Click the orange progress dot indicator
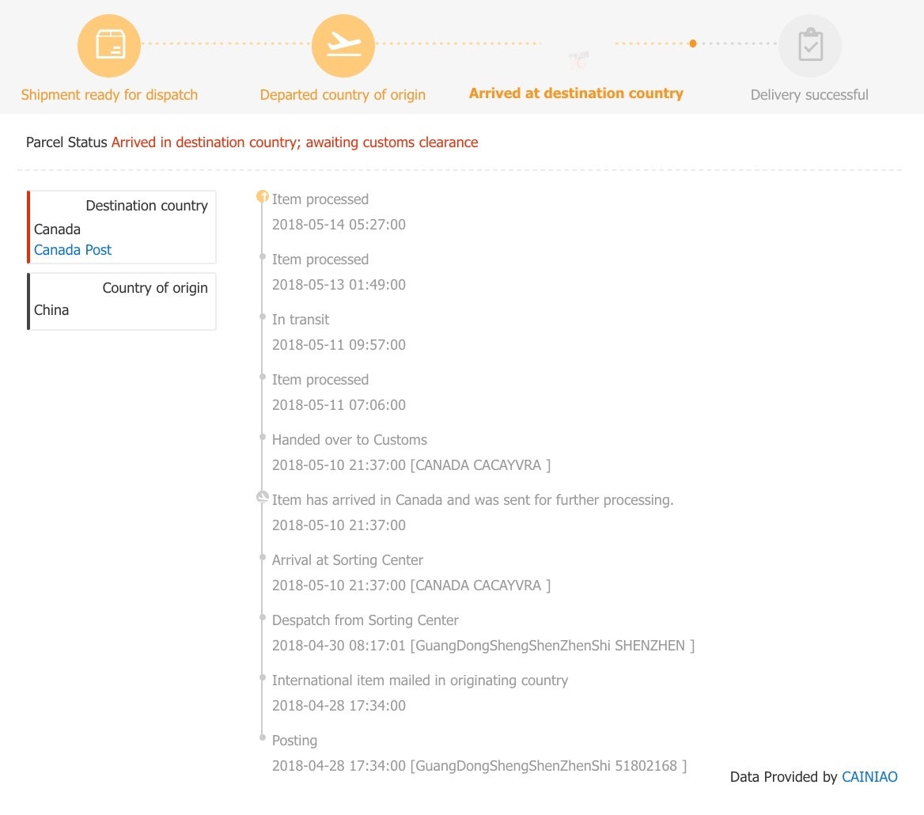The width and height of the screenshot is (924, 815). tap(693, 44)
